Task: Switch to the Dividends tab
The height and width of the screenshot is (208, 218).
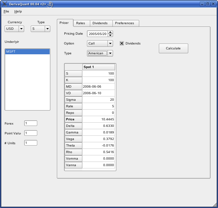Action: 100,23
